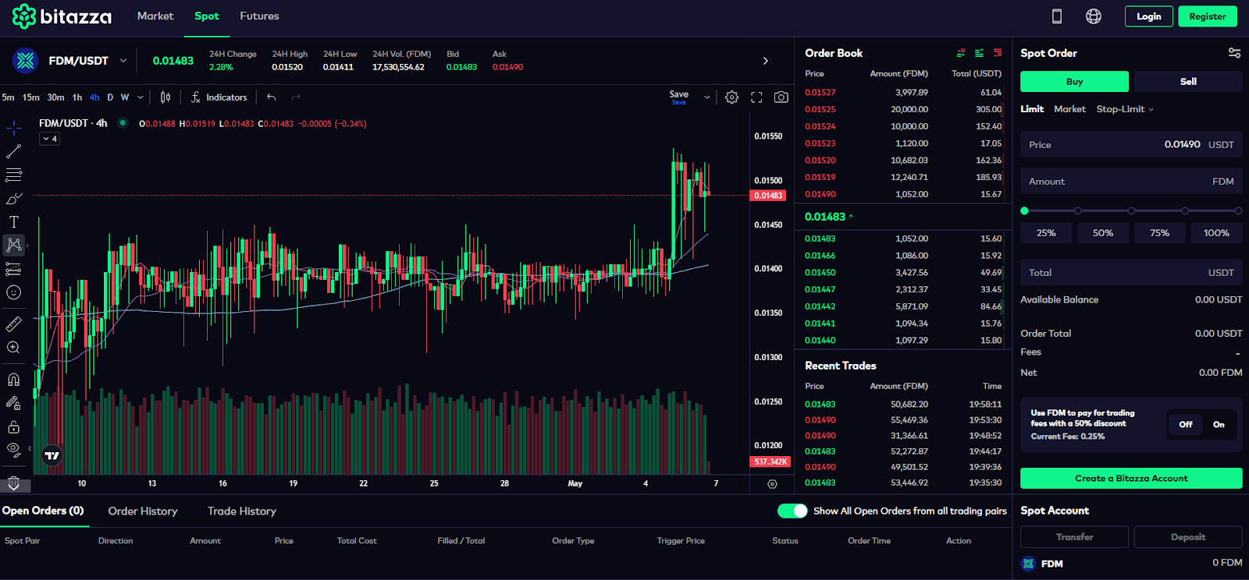Select the 15m timeframe
The image size is (1249, 580).
[31, 97]
